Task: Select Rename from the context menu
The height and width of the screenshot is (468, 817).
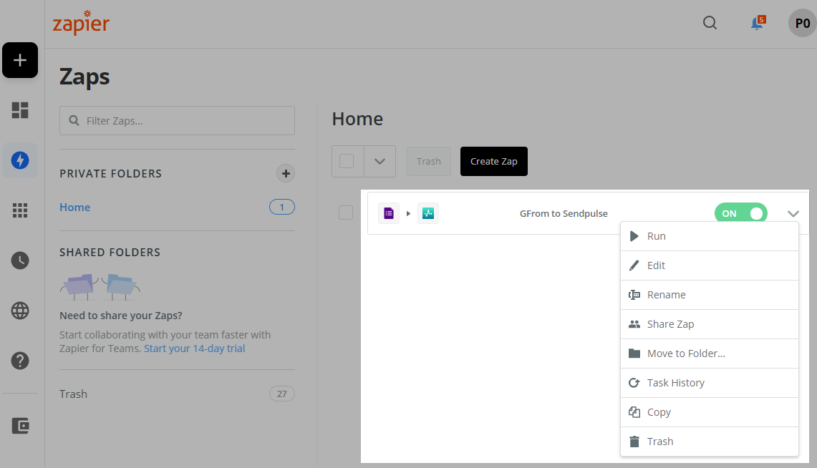Action: coord(666,294)
